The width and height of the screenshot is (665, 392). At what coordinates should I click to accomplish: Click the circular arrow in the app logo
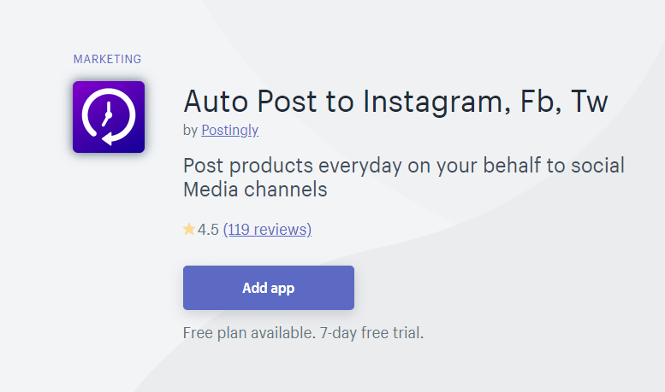coord(109,116)
